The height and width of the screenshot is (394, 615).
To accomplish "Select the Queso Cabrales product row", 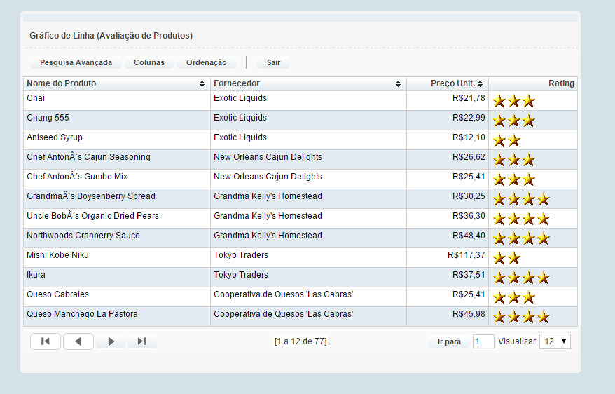I will coord(57,294).
